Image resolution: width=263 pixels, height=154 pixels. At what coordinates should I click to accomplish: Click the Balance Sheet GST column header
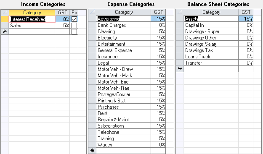246,12
